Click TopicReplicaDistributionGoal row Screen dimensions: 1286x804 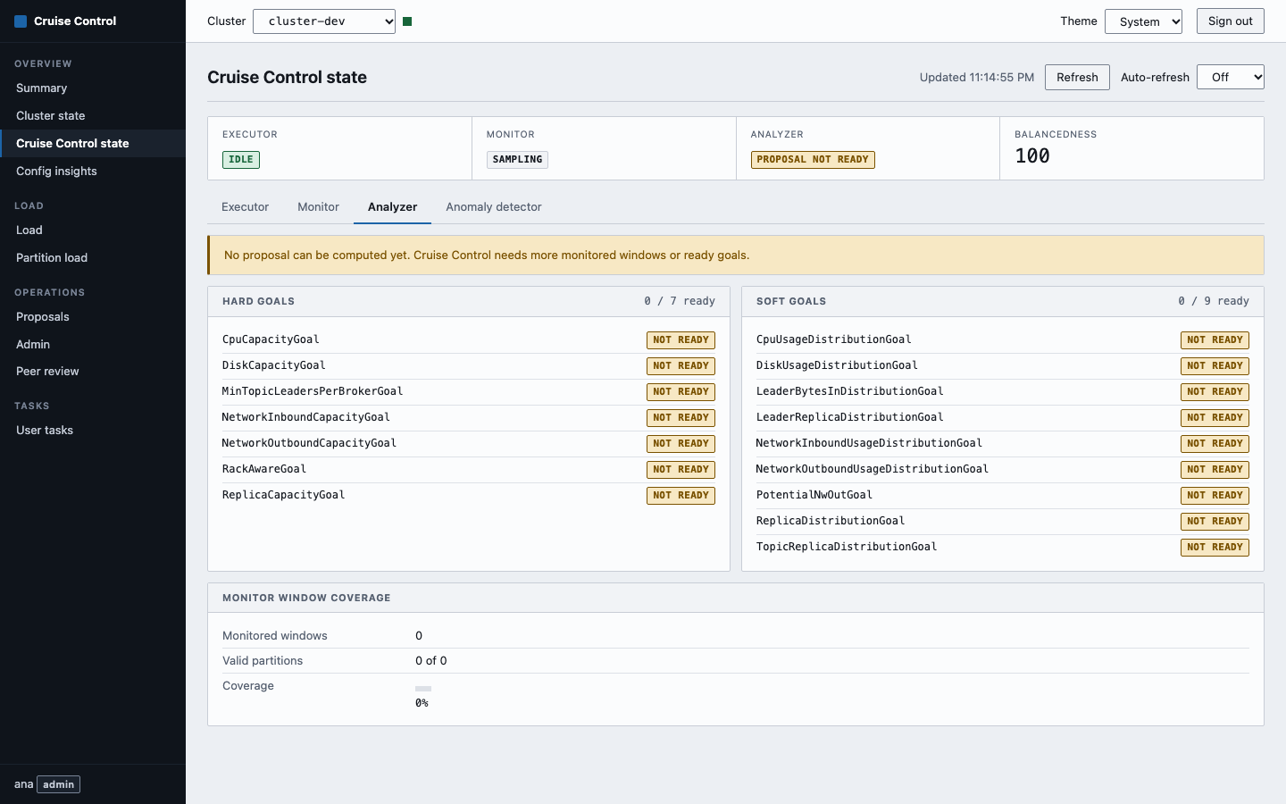pyautogui.click(x=1003, y=548)
